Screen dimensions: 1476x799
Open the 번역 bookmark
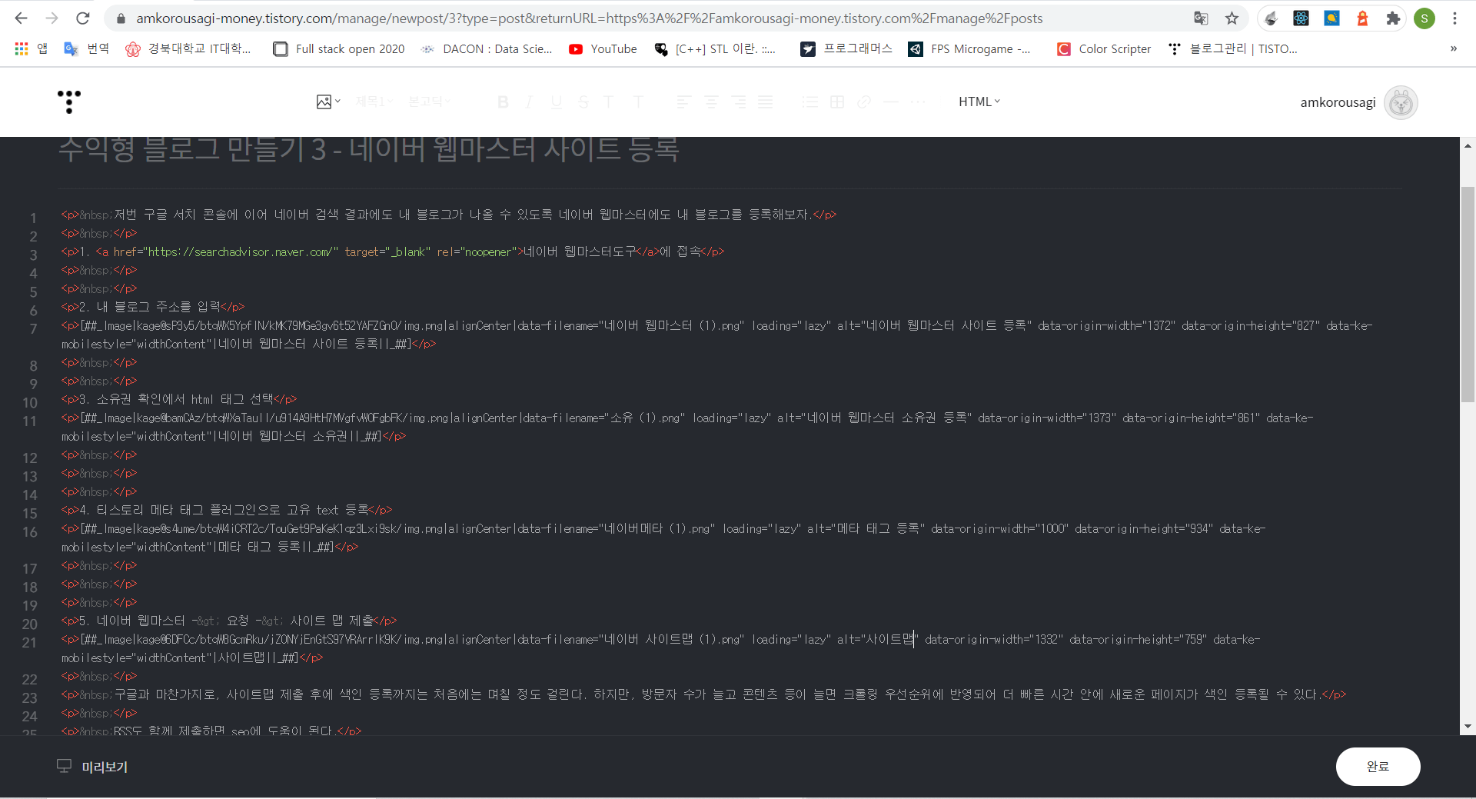pos(86,49)
